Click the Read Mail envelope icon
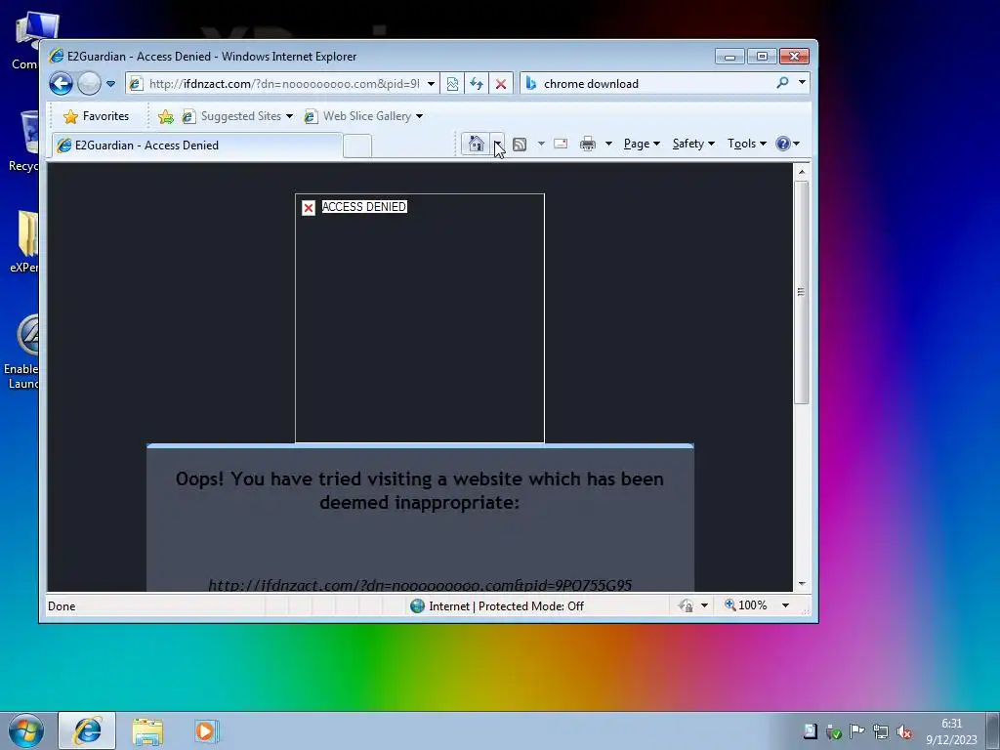The width and height of the screenshot is (1000, 750). (x=561, y=145)
